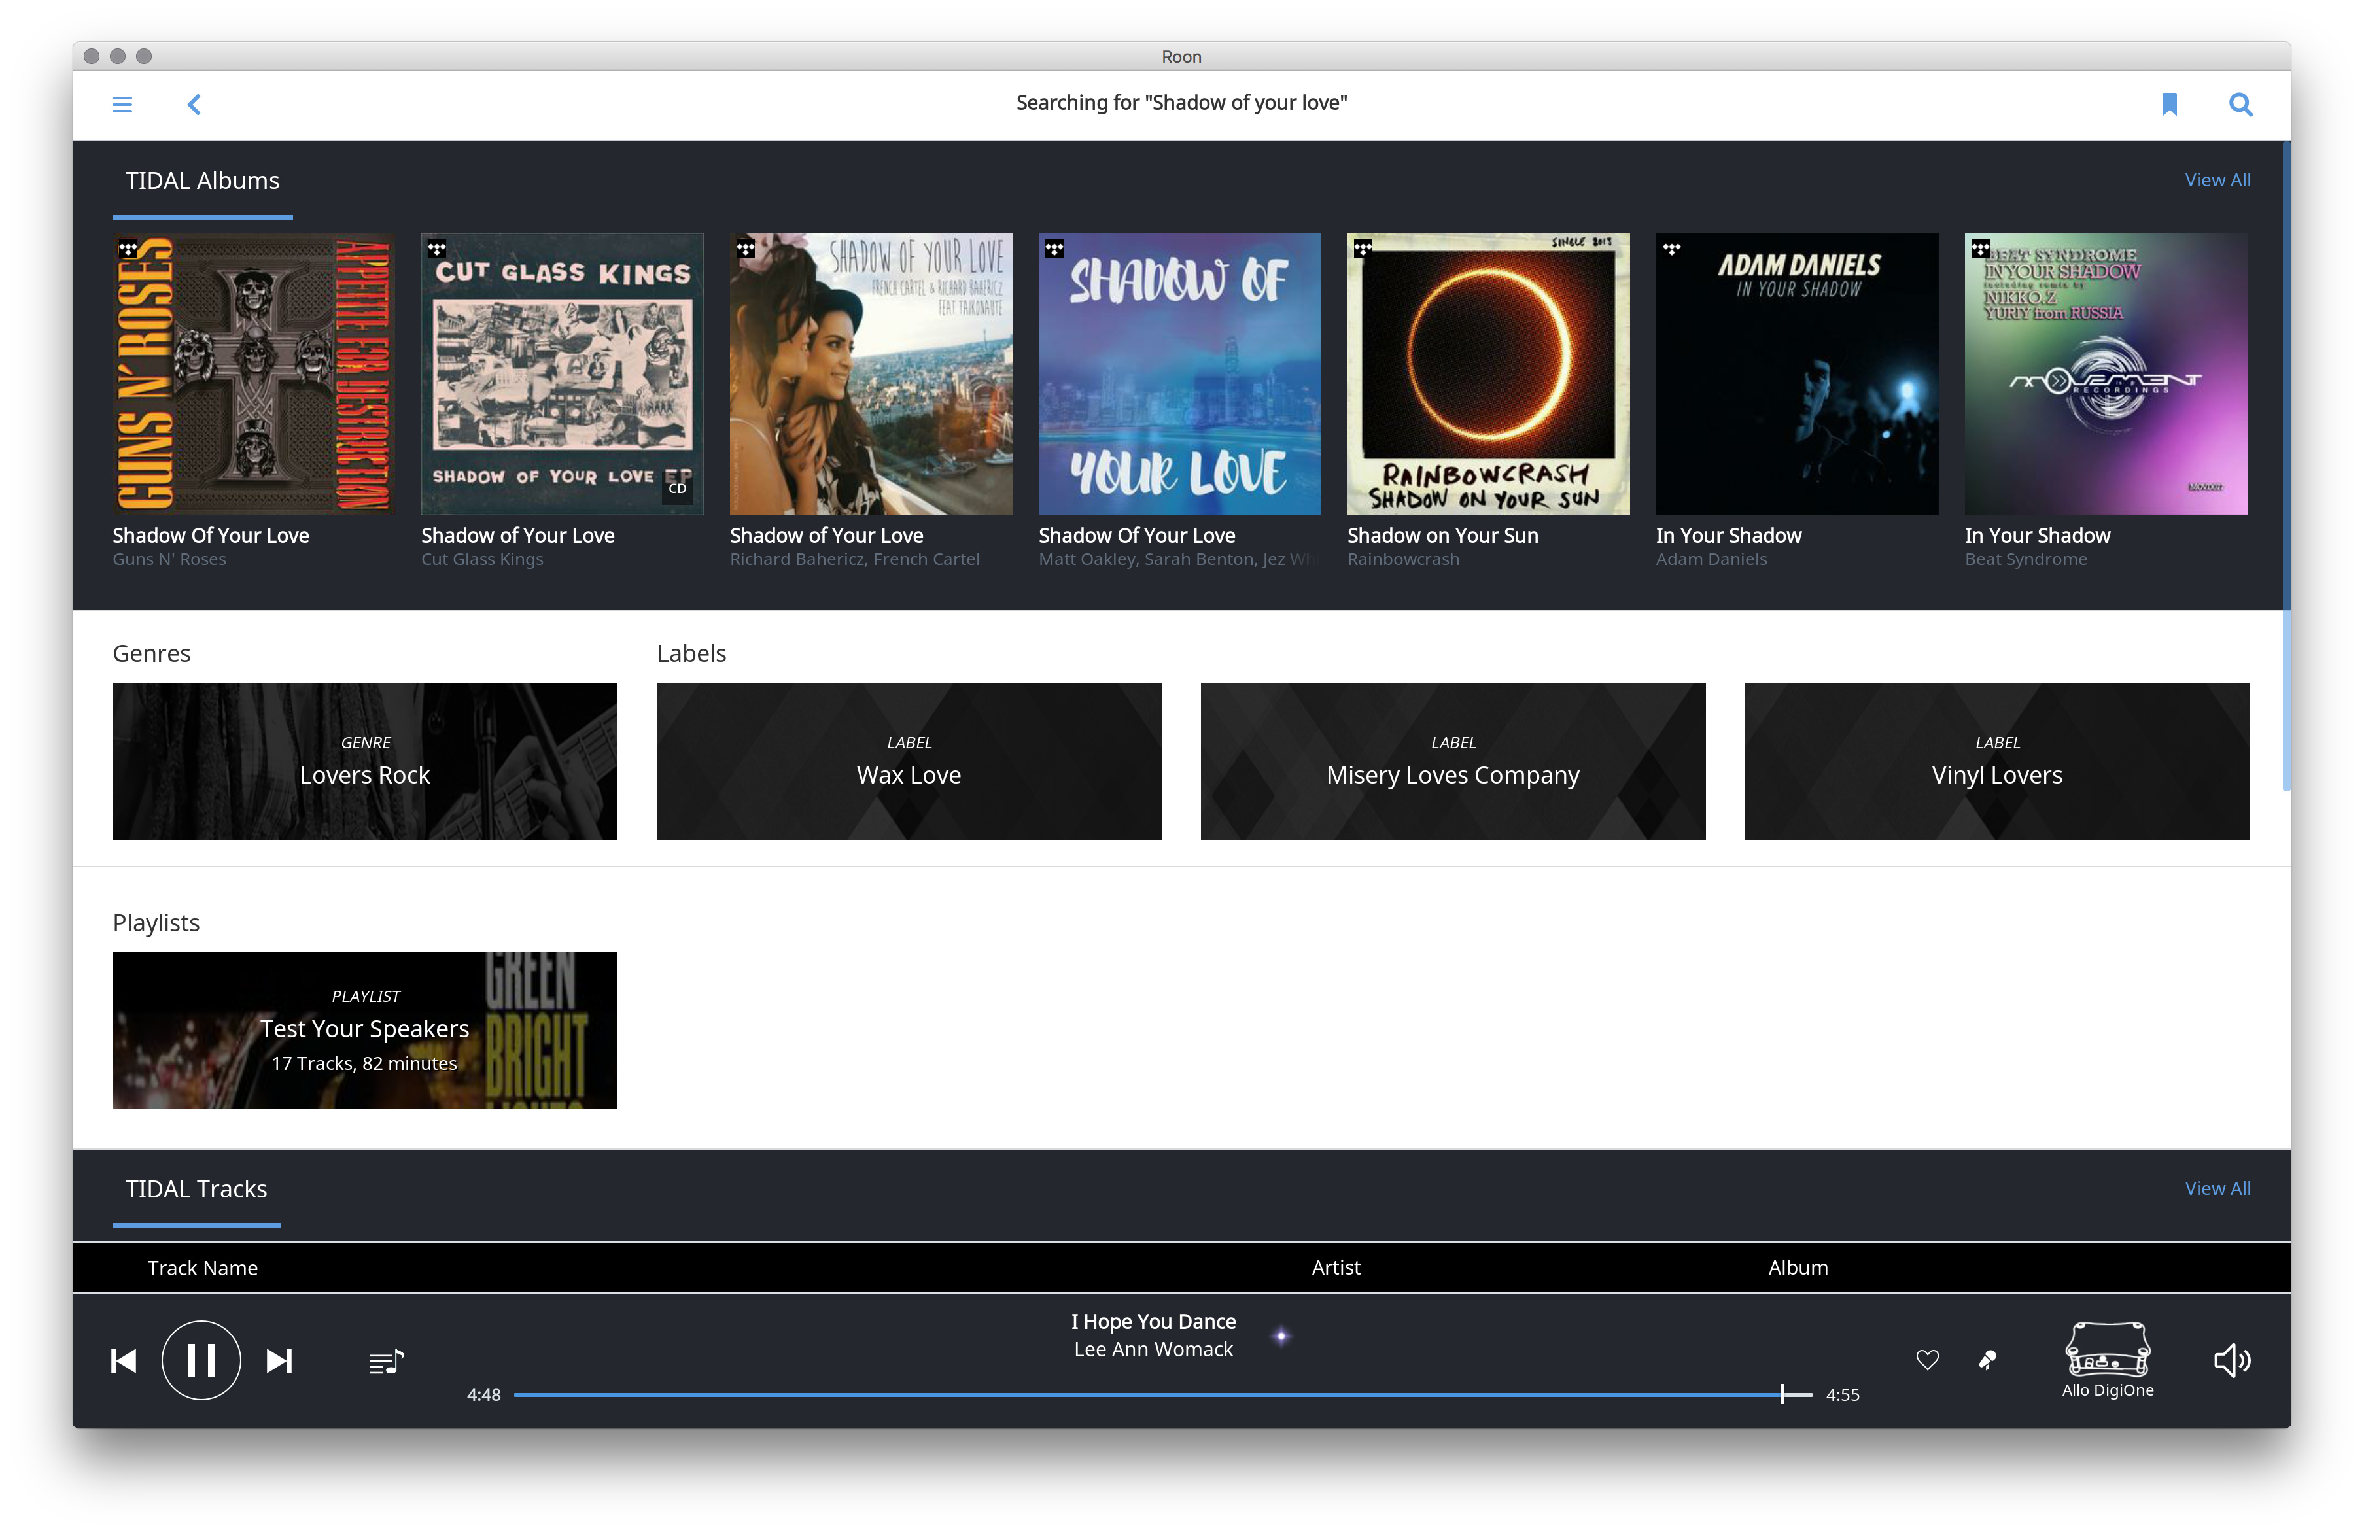
Task: Open Matt Oakley Shadow Of Your Love cover
Action: pos(1180,374)
